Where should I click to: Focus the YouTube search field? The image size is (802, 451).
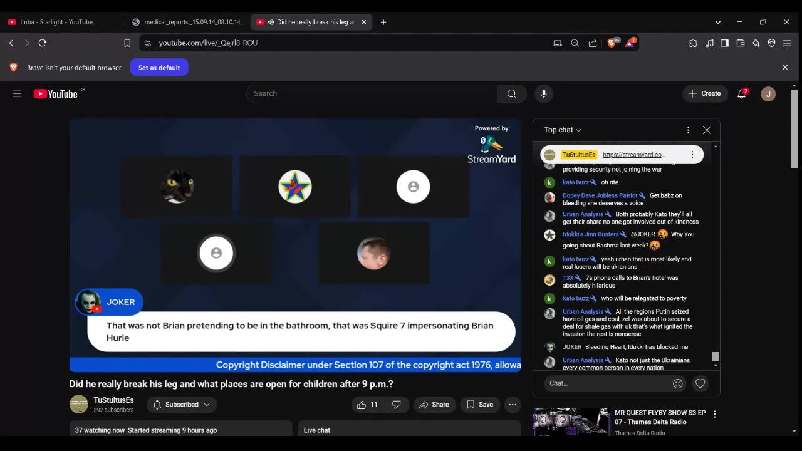(372, 94)
